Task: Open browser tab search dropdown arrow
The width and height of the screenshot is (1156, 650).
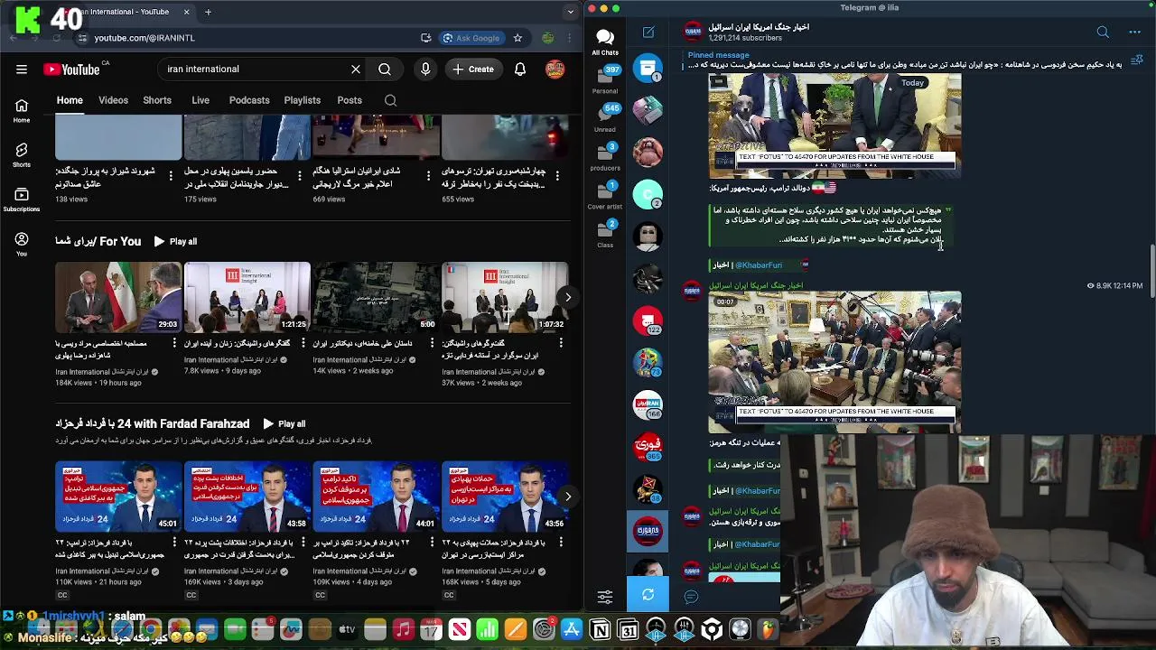Action: [570, 12]
